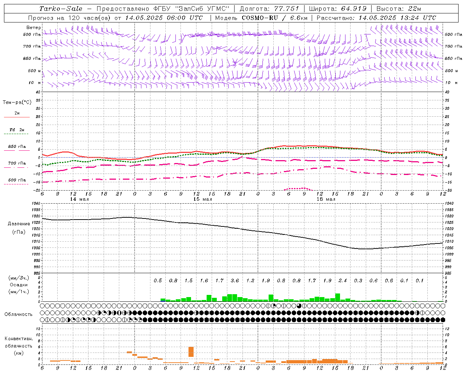The height and width of the screenshot is (371, 464).
Task: Select the 16 мая date label
Action: pos(326,199)
